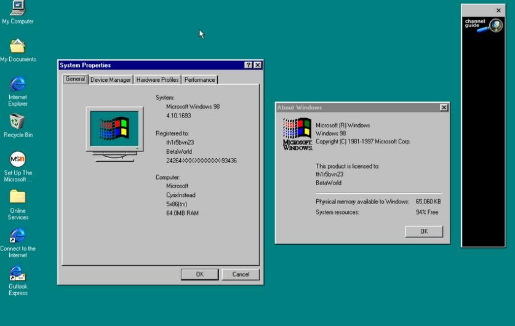515x326 pixels.
Task: Click OK in About Windows dialog
Action: (x=424, y=231)
